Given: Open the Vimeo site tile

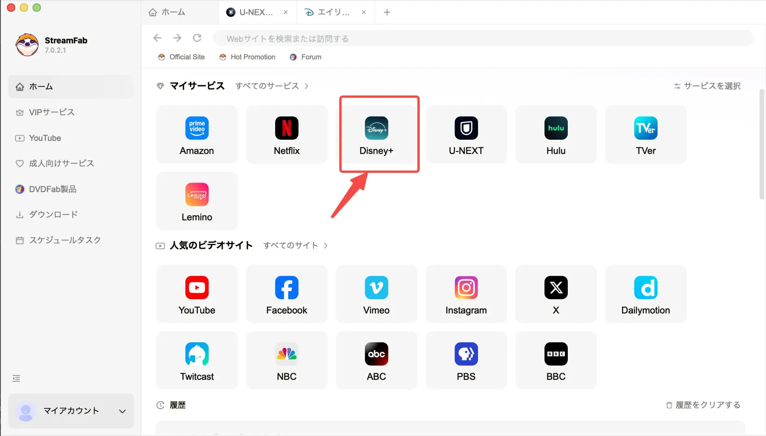Looking at the screenshot, I should click(377, 294).
